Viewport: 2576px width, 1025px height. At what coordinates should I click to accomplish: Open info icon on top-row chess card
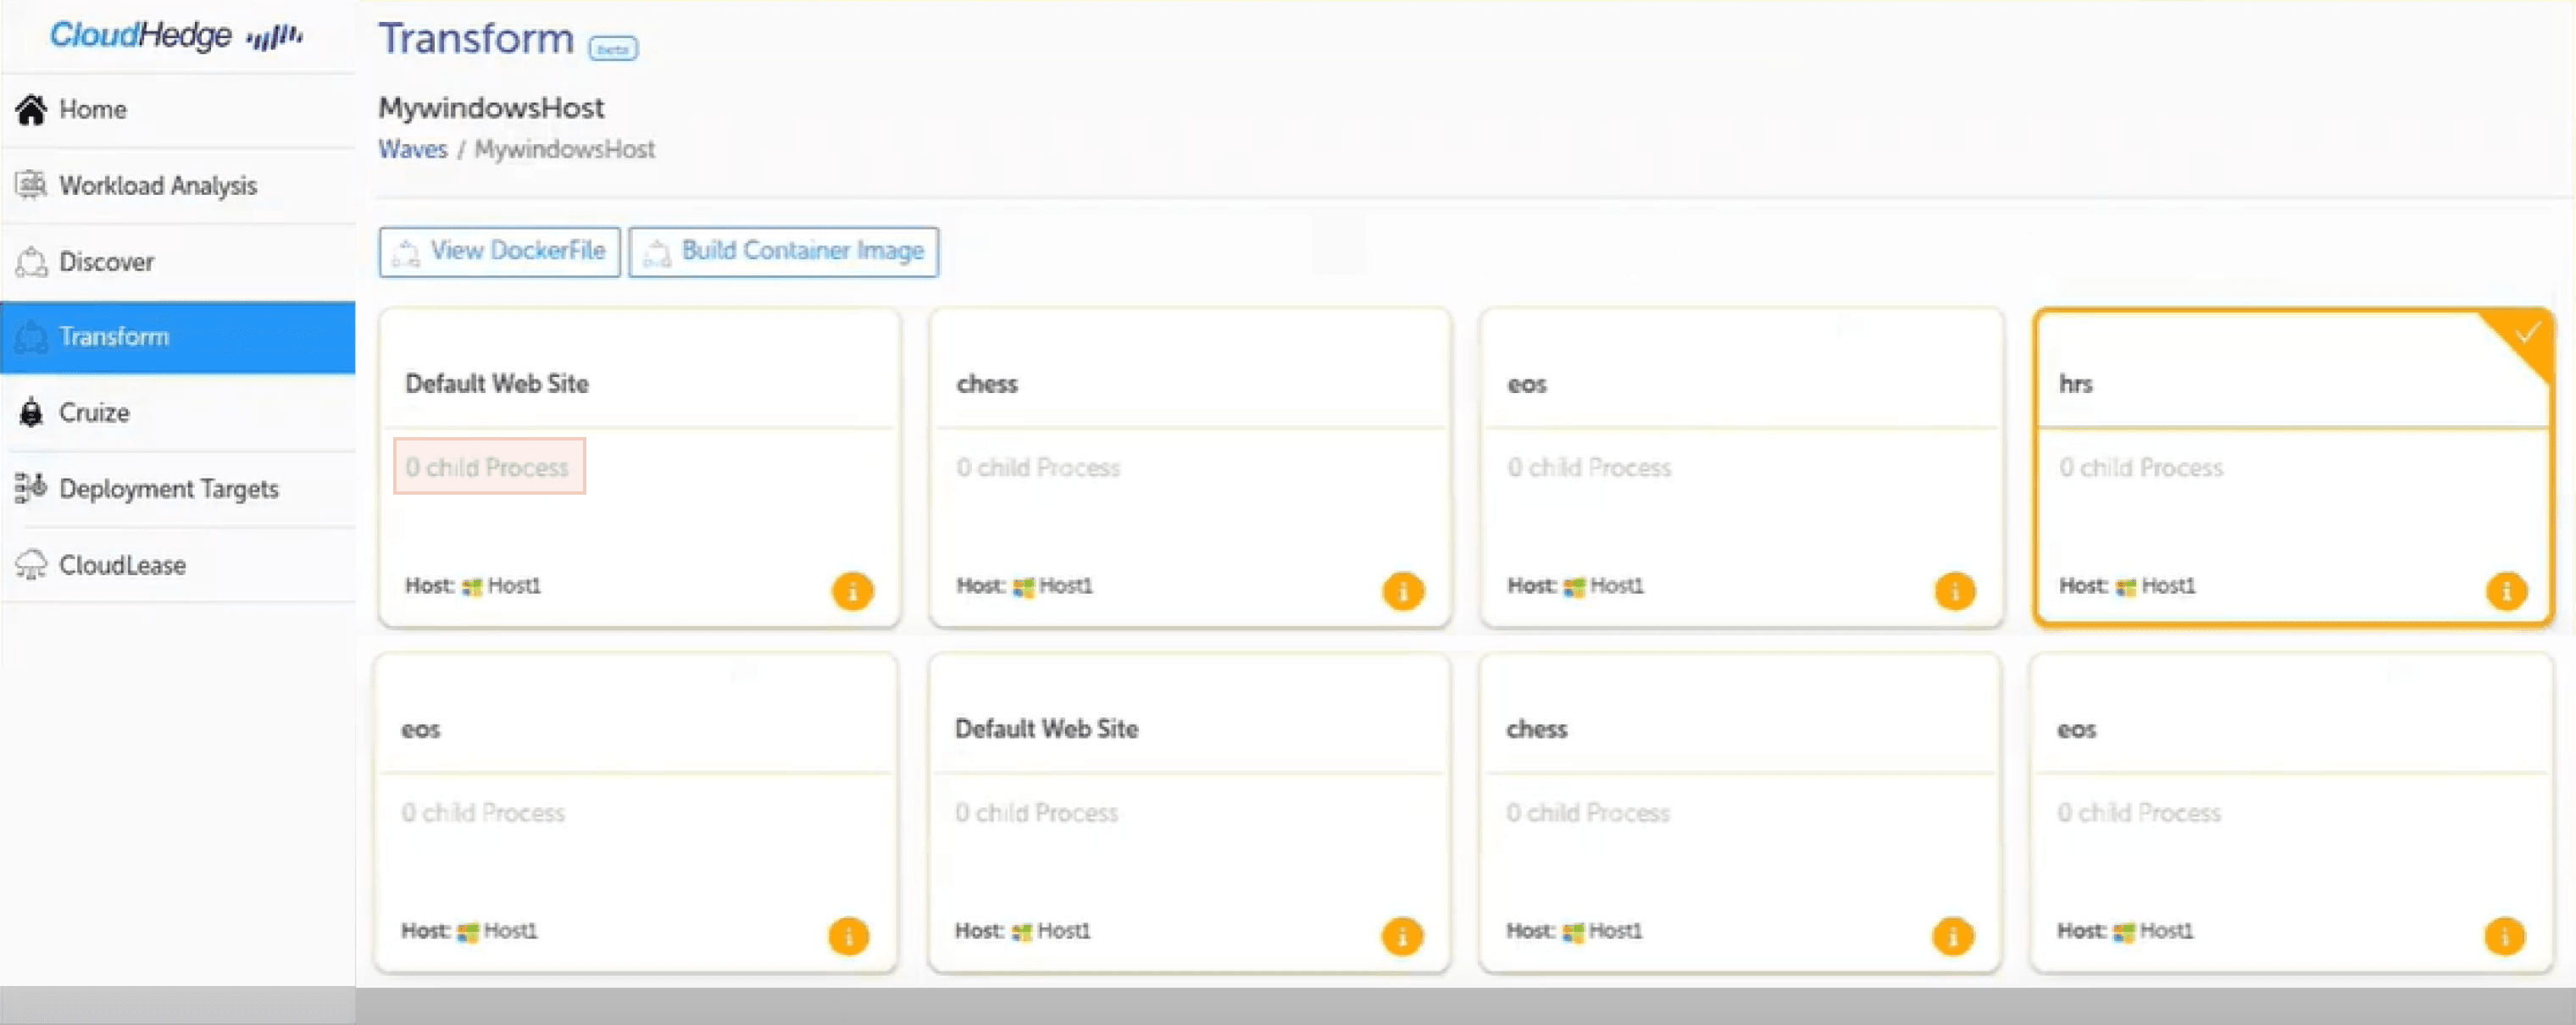click(x=1402, y=591)
